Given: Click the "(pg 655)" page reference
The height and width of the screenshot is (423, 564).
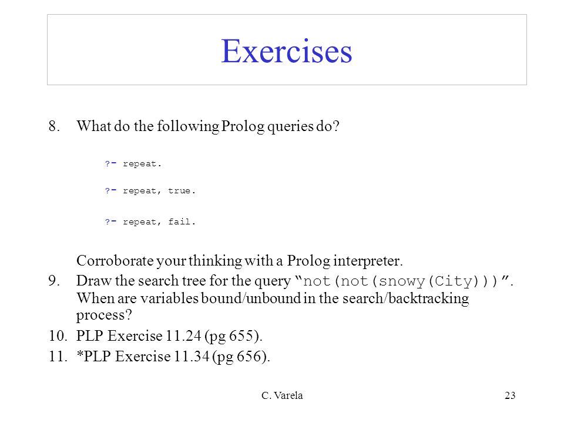Looking at the screenshot, I should 233,336.
